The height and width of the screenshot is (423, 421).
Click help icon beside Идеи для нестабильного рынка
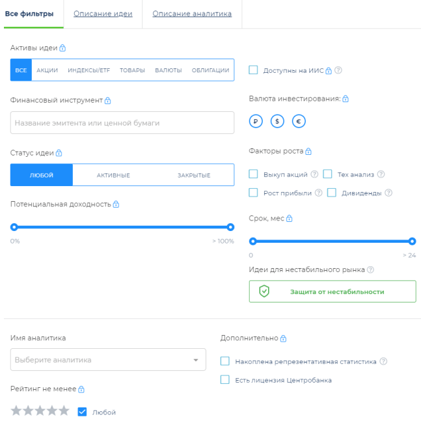(370, 270)
